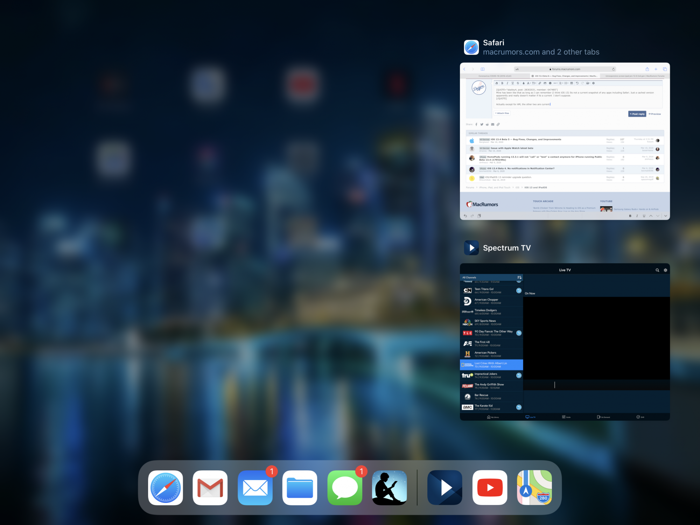Open Mail app with unread badge
Screen dimensions: 700x525
[x=255, y=488]
